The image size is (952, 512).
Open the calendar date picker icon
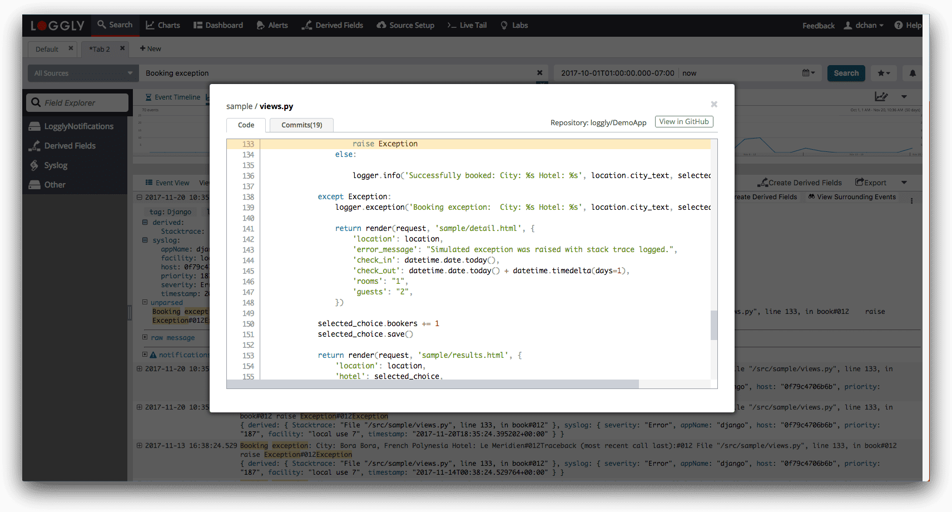(x=809, y=73)
